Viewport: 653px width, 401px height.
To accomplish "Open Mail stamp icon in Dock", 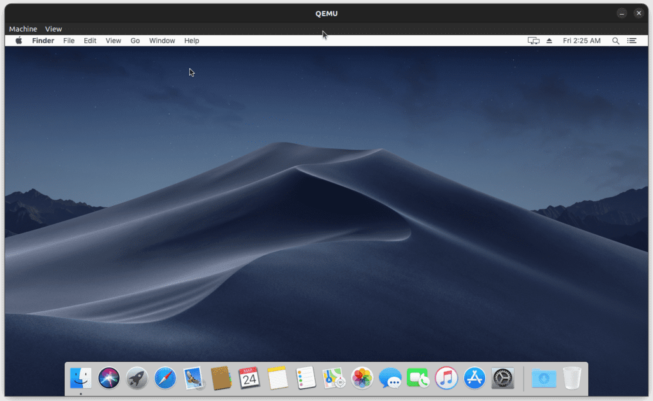I will [193, 378].
